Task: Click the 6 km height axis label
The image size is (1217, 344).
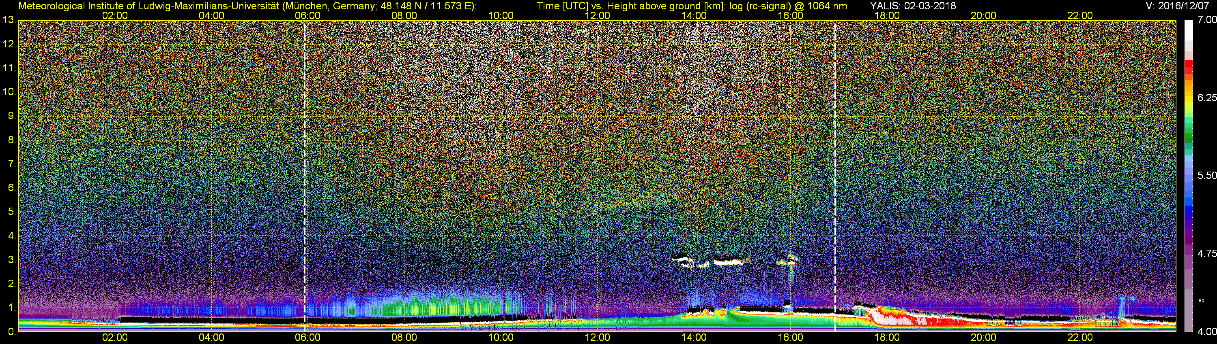Action: tap(12, 187)
